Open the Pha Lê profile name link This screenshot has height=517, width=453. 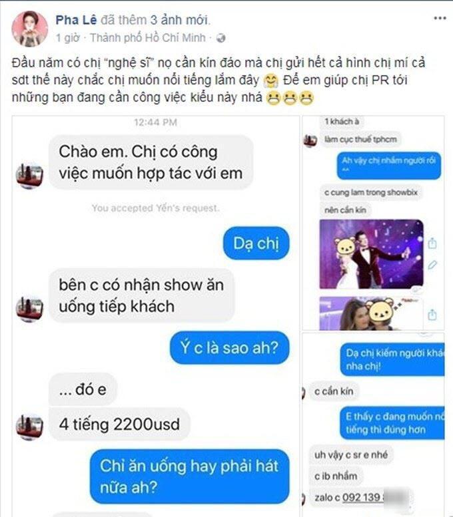[x=76, y=20]
